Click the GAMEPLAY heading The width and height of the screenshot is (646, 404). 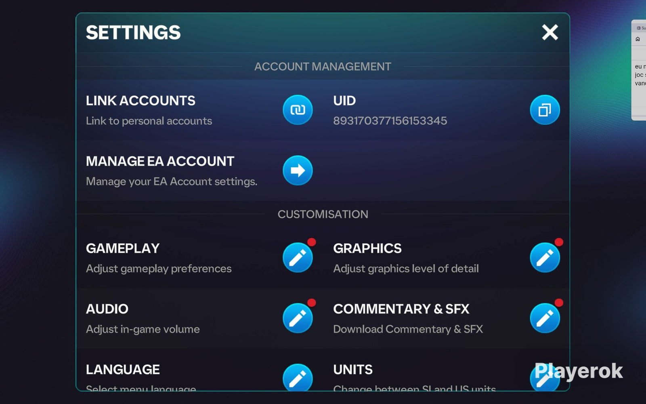click(123, 248)
